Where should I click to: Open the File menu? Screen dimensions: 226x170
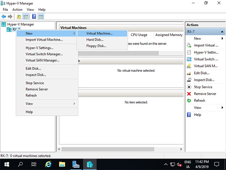coord(5,10)
